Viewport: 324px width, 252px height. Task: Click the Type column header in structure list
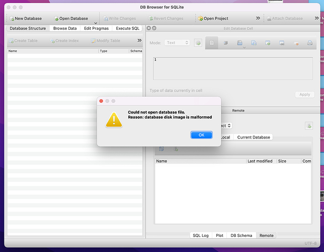tap(114, 51)
